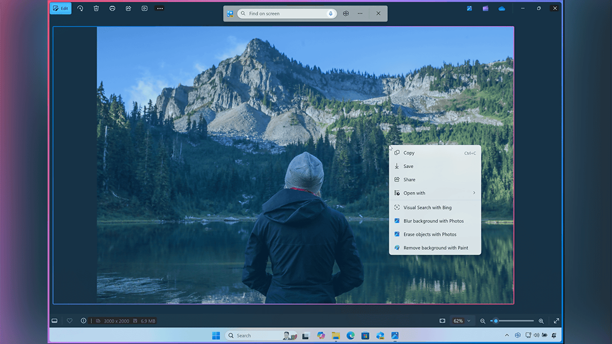Open Microsoft Store from the taskbar

[x=365, y=335]
